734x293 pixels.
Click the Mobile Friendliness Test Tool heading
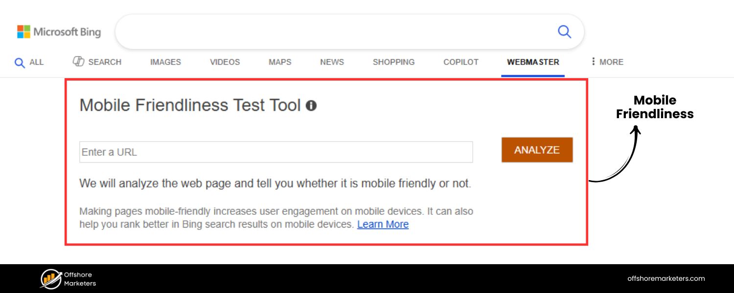coord(190,105)
